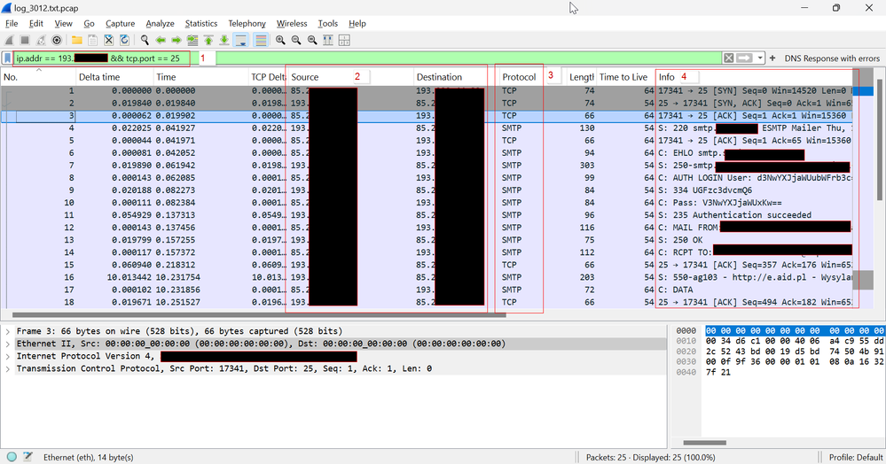This screenshot has height=464, width=886.
Task: Apply the display filter arrow button
Action: point(745,58)
